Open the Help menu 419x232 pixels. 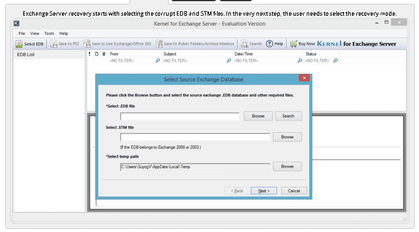[63, 34]
